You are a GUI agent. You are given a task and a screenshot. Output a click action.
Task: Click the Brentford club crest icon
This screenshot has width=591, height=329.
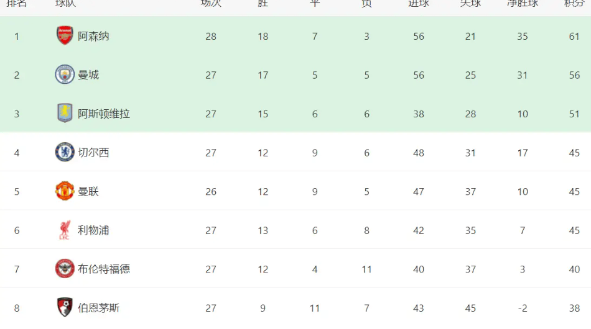pyautogui.click(x=65, y=269)
